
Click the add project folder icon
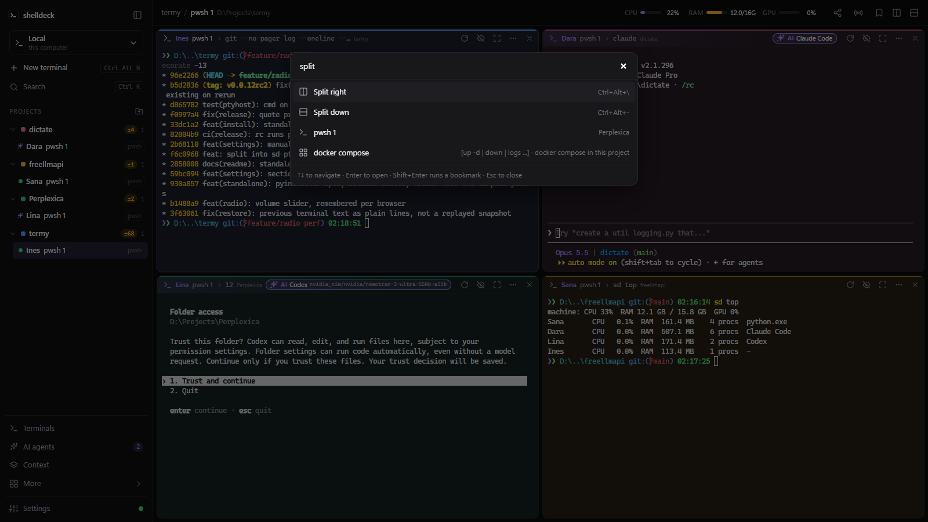[139, 111]
